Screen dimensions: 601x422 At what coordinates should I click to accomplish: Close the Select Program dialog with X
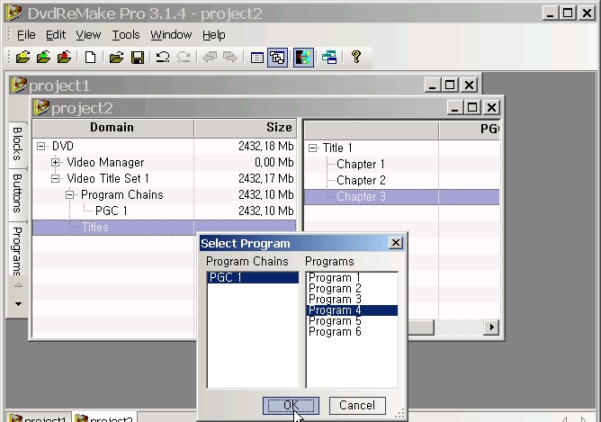point(396,243)
